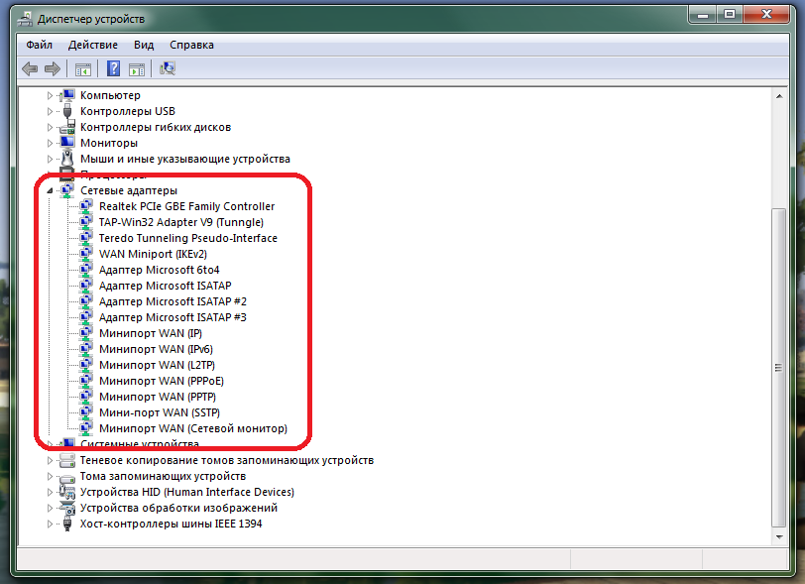The height and width of the screenshot is (584, 805).
Task: Select WAN Miniport (IKEv2) entry
Action: (153, 254)
